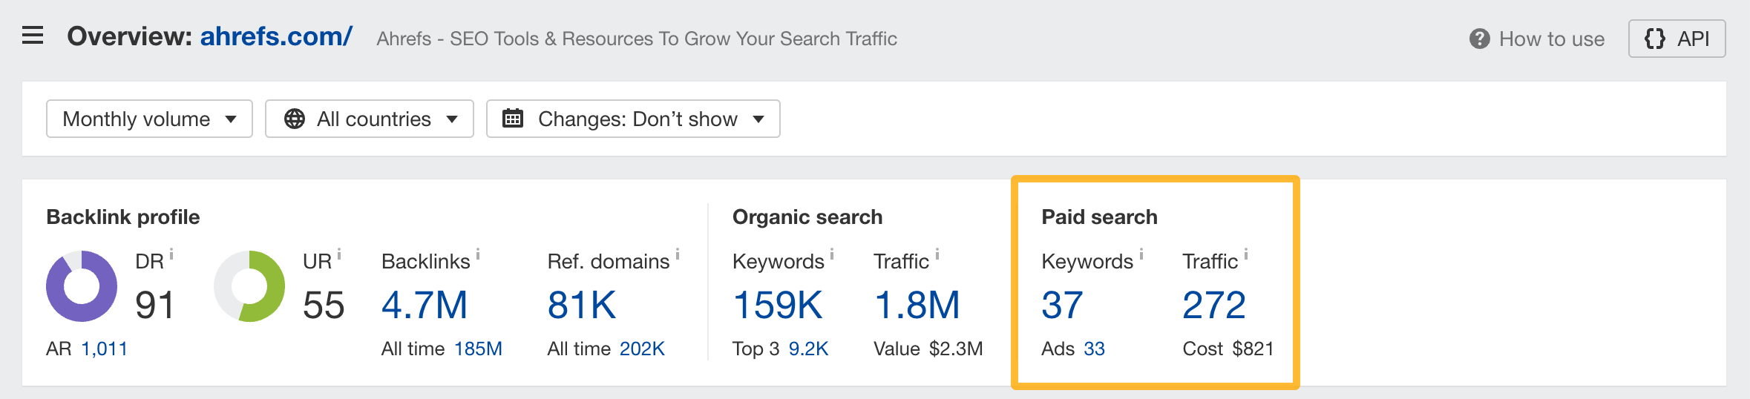Click the DR score 91
This screenshot has height=399, width=1750.
(155, 305)
